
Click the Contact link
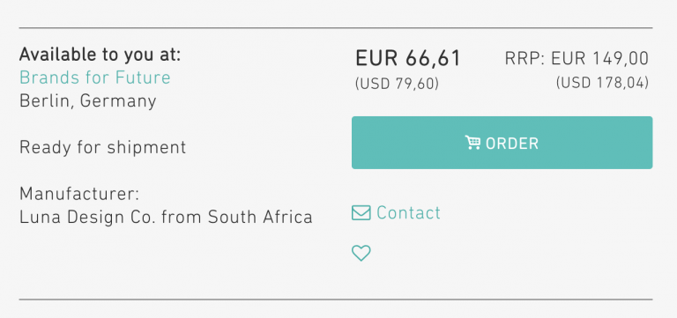[396, 212]
